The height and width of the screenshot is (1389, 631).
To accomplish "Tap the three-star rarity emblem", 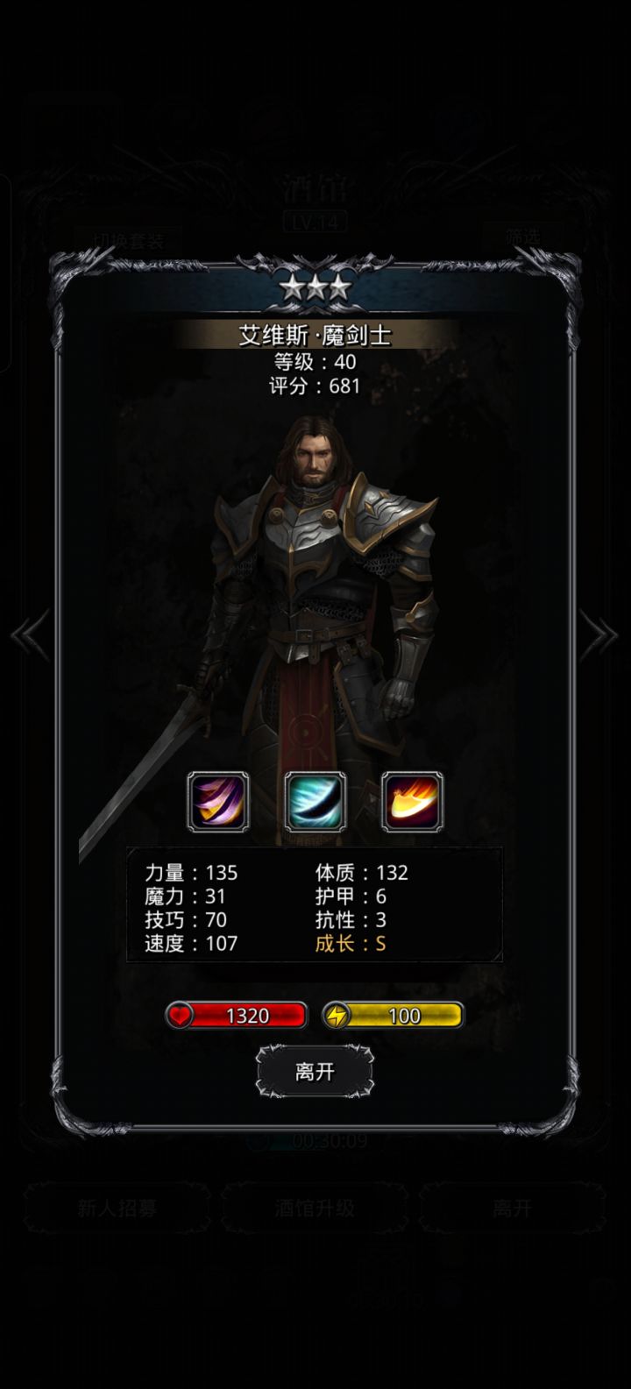I will pyautogui.click(x=315, y=287).
